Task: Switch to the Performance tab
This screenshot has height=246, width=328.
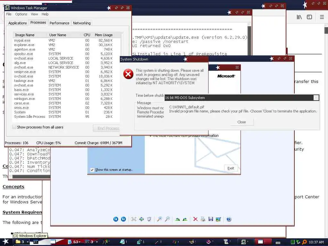Action: pyautogui.click(x=59, y=23)
